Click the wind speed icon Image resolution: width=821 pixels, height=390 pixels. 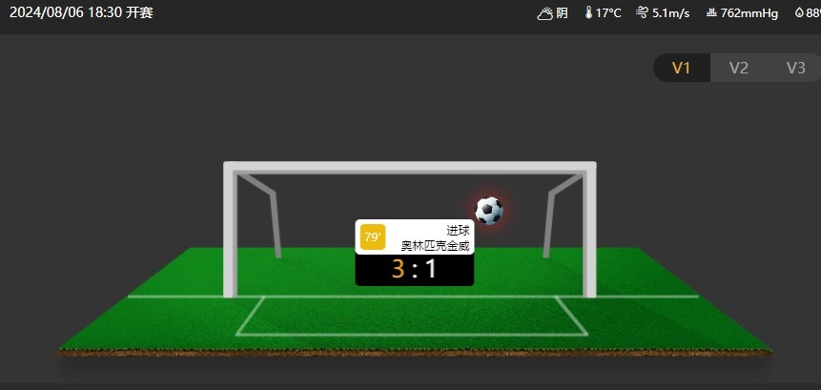tap(642, 12)
